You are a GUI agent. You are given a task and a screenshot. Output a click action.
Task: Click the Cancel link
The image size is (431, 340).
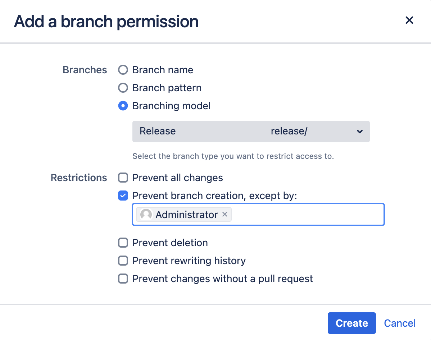coord(399,323)
